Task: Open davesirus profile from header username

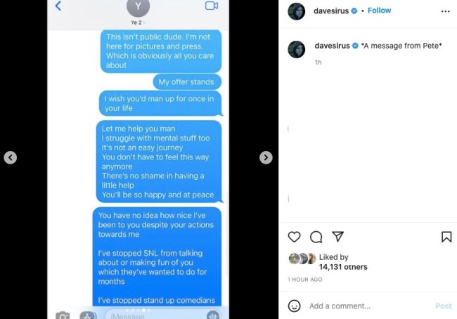Action: tap(331, 11)
